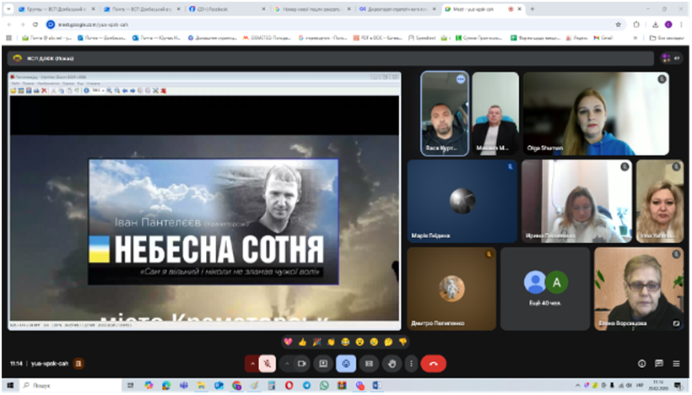Send the thumbs up reaction

tap(302, 342)
